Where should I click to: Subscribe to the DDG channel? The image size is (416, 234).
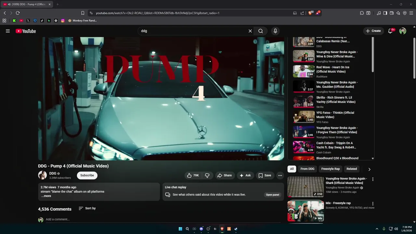(87, 175)
